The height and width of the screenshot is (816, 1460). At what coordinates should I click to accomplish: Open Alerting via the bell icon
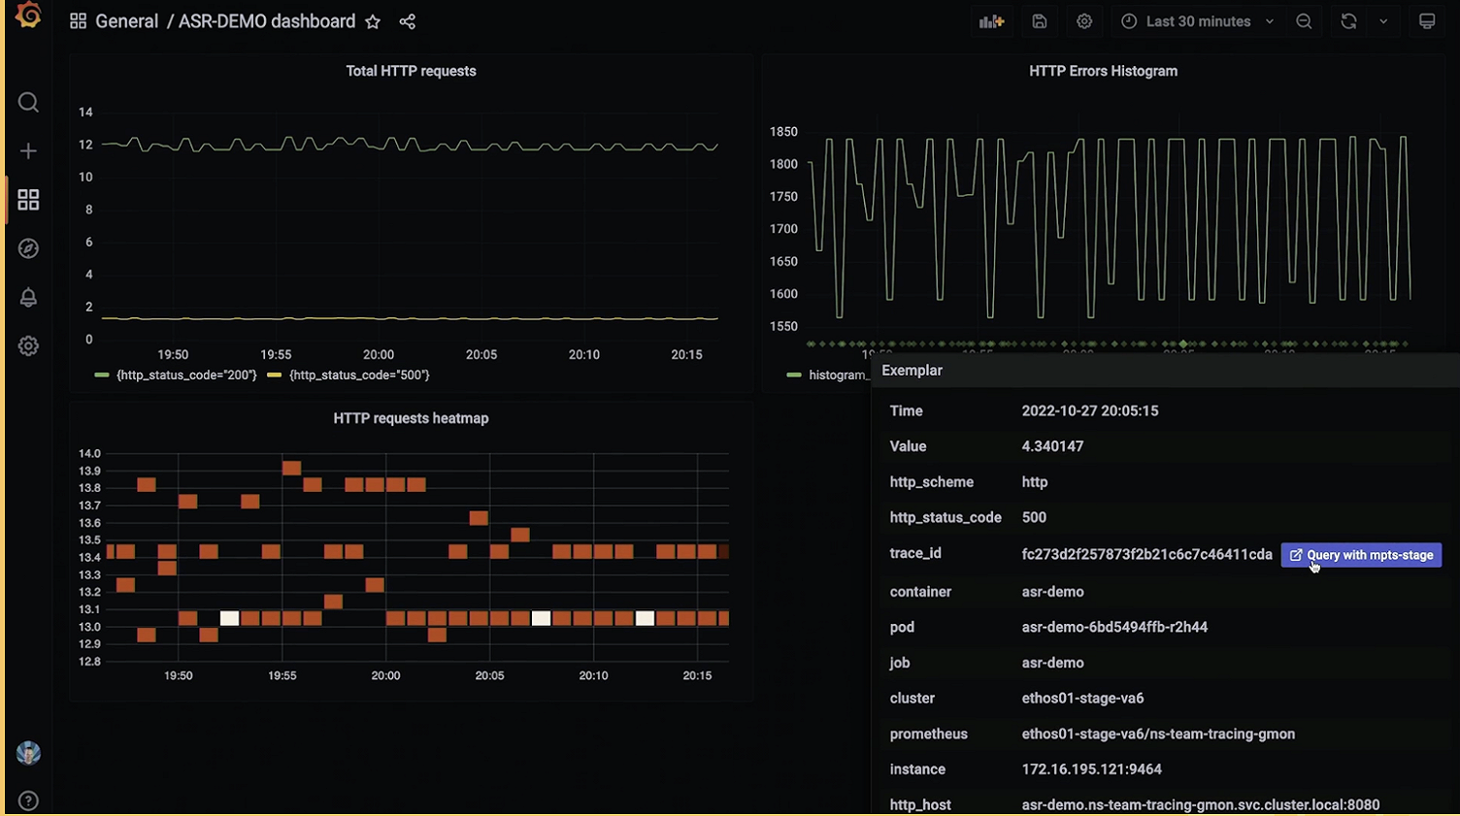28,297
